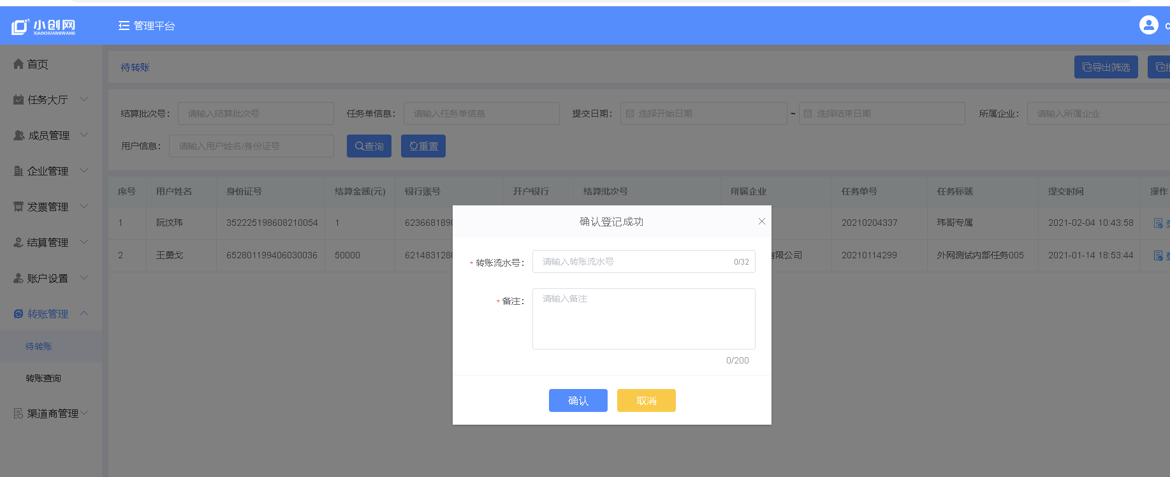This screenshot has height=477, width=1170.
Task: Click the view icon in first row 操作 column
Action: coord(1158,223)
